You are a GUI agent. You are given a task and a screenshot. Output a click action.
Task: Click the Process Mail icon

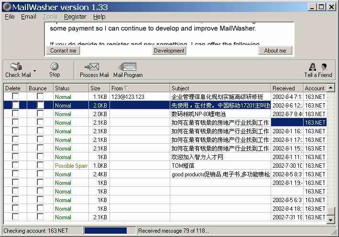pos(92,66)
